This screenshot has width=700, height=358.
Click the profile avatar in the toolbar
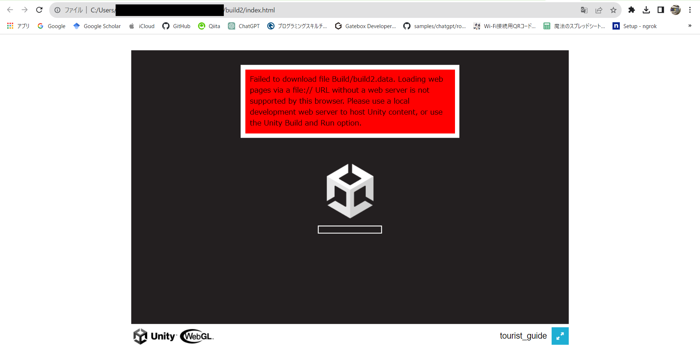[675, 10]
